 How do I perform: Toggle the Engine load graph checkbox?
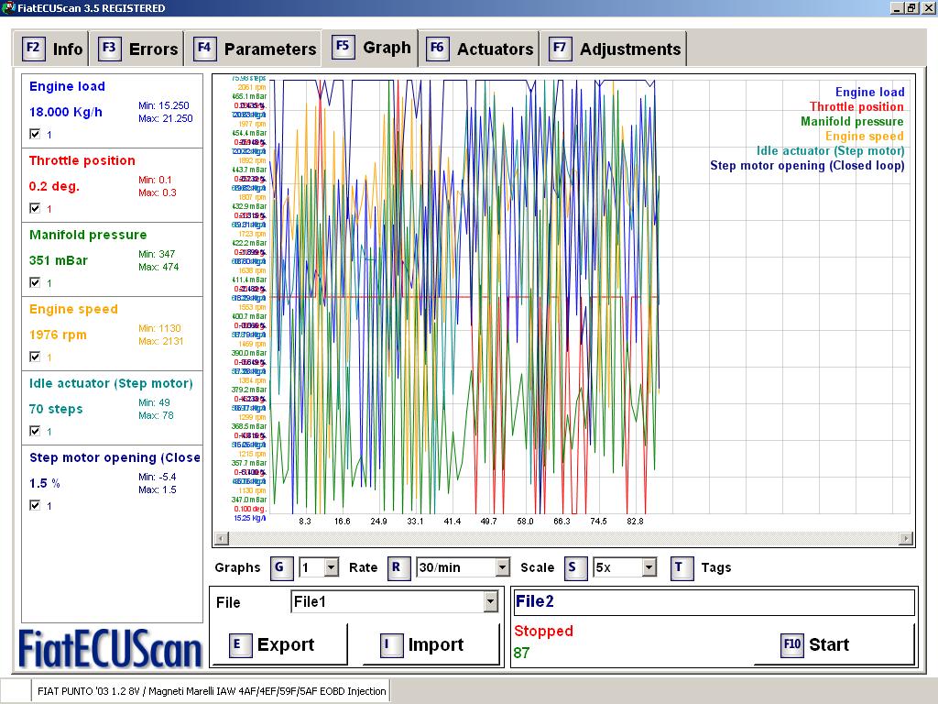[x=35, y=134]
